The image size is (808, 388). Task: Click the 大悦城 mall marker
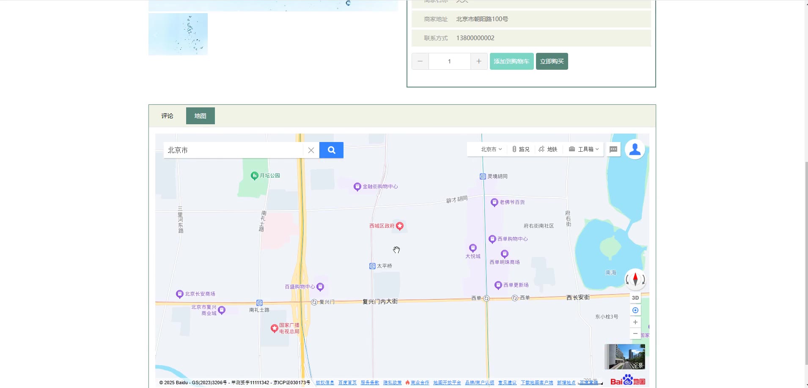pos(473,248)
